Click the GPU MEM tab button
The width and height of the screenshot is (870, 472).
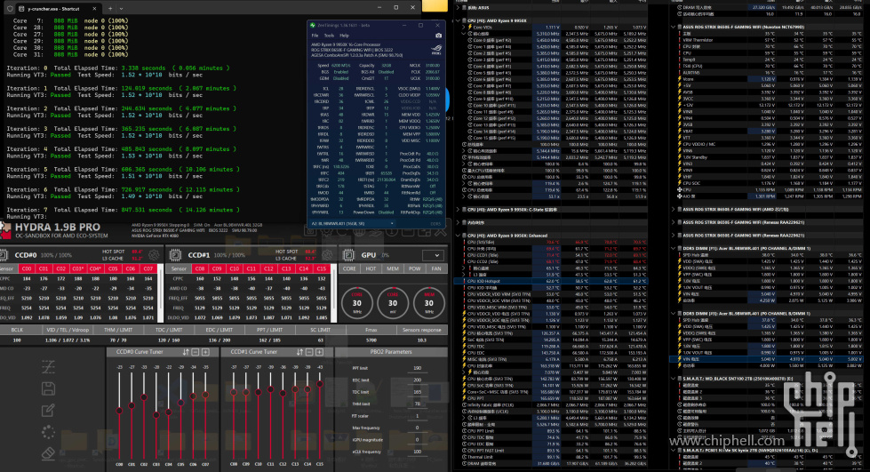click(393, 268)
